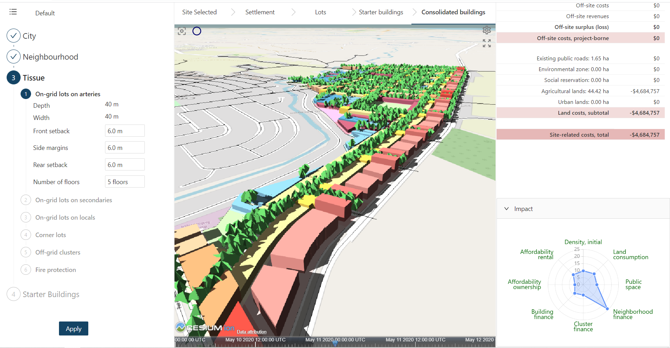This screenshot has height=348, width=670.
Task: Click Land consumption radar label
Action: pos(631,255)
